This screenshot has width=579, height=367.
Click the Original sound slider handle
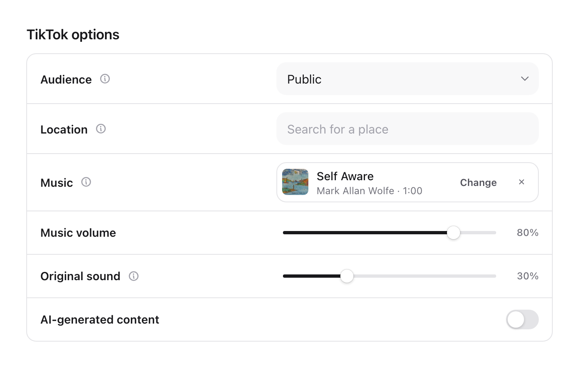pos(347,276)
